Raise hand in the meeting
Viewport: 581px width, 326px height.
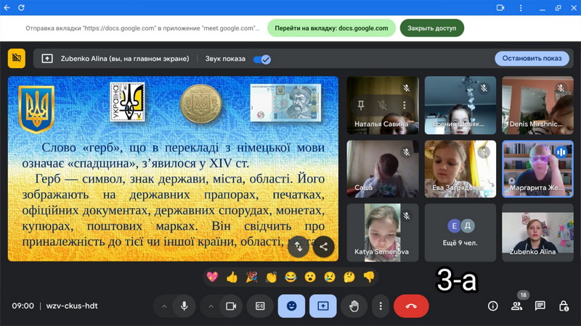(x=354, y=306)
